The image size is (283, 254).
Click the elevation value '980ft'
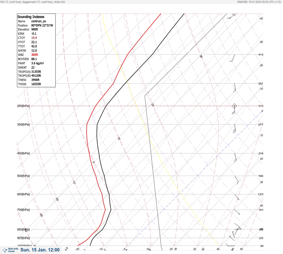pyautogui.click(x=35, y=29)
